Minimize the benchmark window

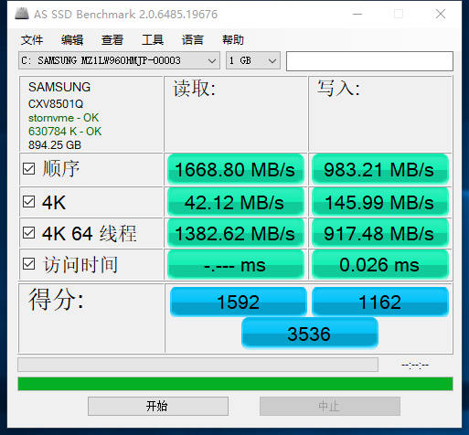[x=357, y=14]
